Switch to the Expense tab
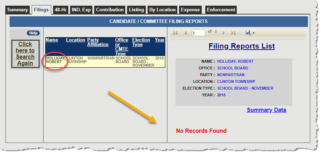This screenshot has width=321, height=153. point(190,10)
